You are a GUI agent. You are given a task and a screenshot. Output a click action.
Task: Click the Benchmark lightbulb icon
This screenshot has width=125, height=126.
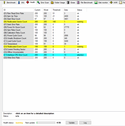point(4,2)
